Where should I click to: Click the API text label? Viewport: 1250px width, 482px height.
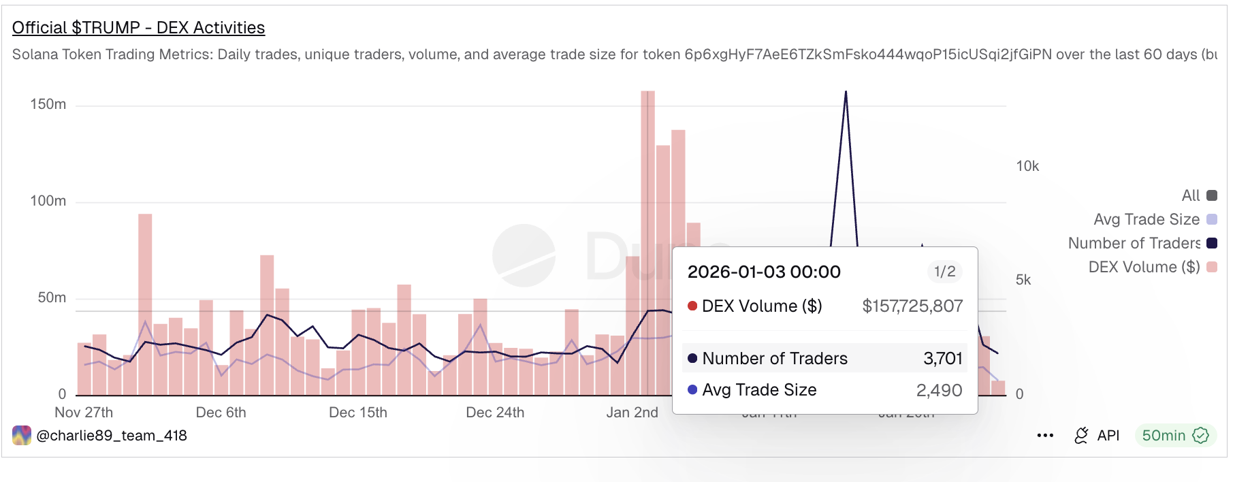point(1108,436)
